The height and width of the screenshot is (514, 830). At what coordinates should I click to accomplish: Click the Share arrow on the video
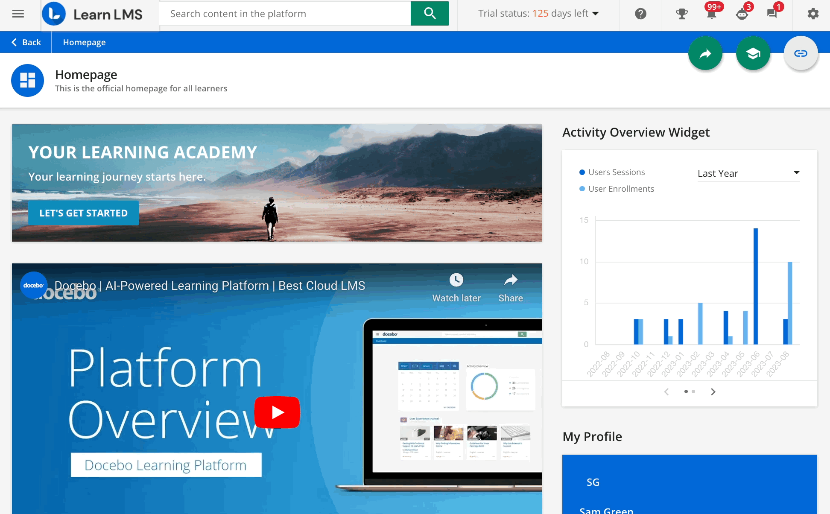tap(511, 280)
